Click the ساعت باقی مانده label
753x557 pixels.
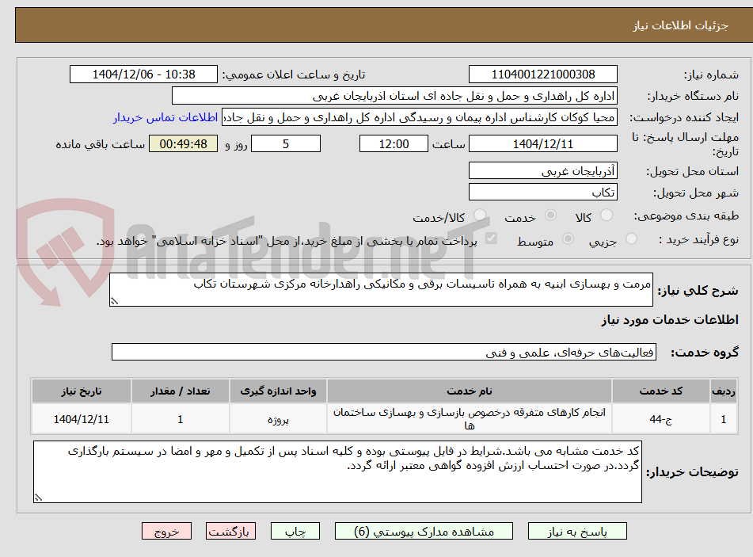pos(100,144)
